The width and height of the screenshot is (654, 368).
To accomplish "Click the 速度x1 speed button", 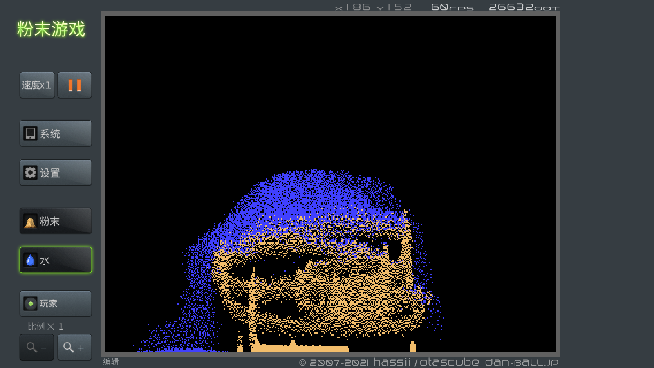I will coord(37,85).
